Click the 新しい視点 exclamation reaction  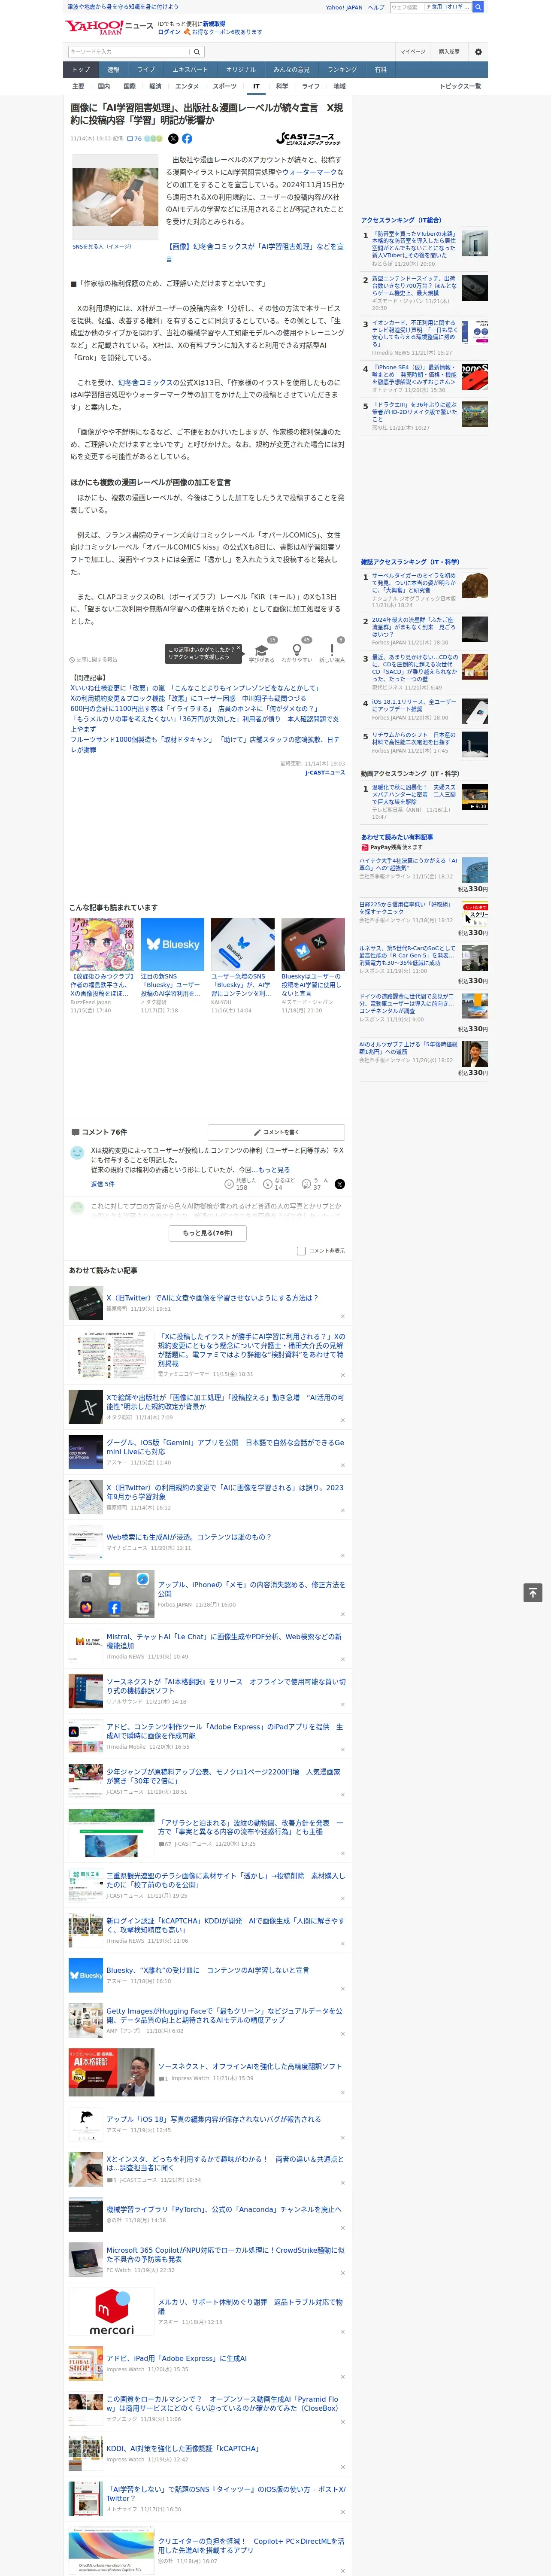(x=332, y=650)
